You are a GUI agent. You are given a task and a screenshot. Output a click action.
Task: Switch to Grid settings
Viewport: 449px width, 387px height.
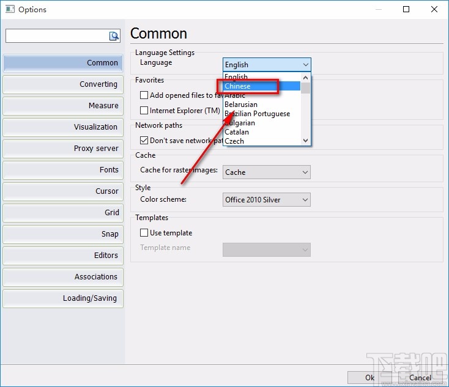pyautogui.click(x=63, y=213)
